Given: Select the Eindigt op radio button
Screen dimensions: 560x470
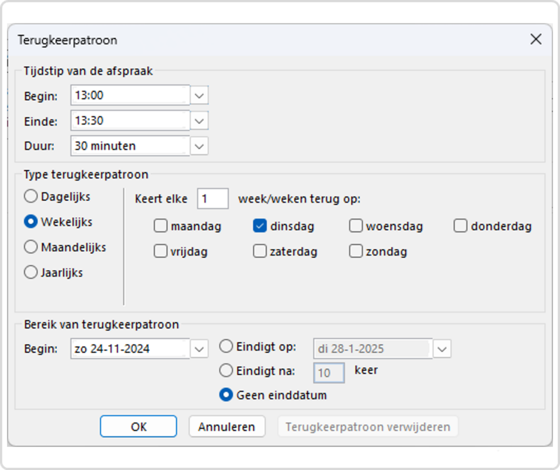Looking at the screenshot, I should tap(226, 346).
